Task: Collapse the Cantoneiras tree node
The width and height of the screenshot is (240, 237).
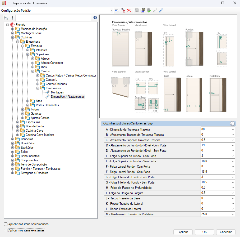Action: [38, 88]
